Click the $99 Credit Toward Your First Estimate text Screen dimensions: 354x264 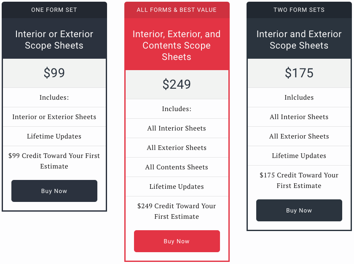pyautogui.click(x=54, y=161)
